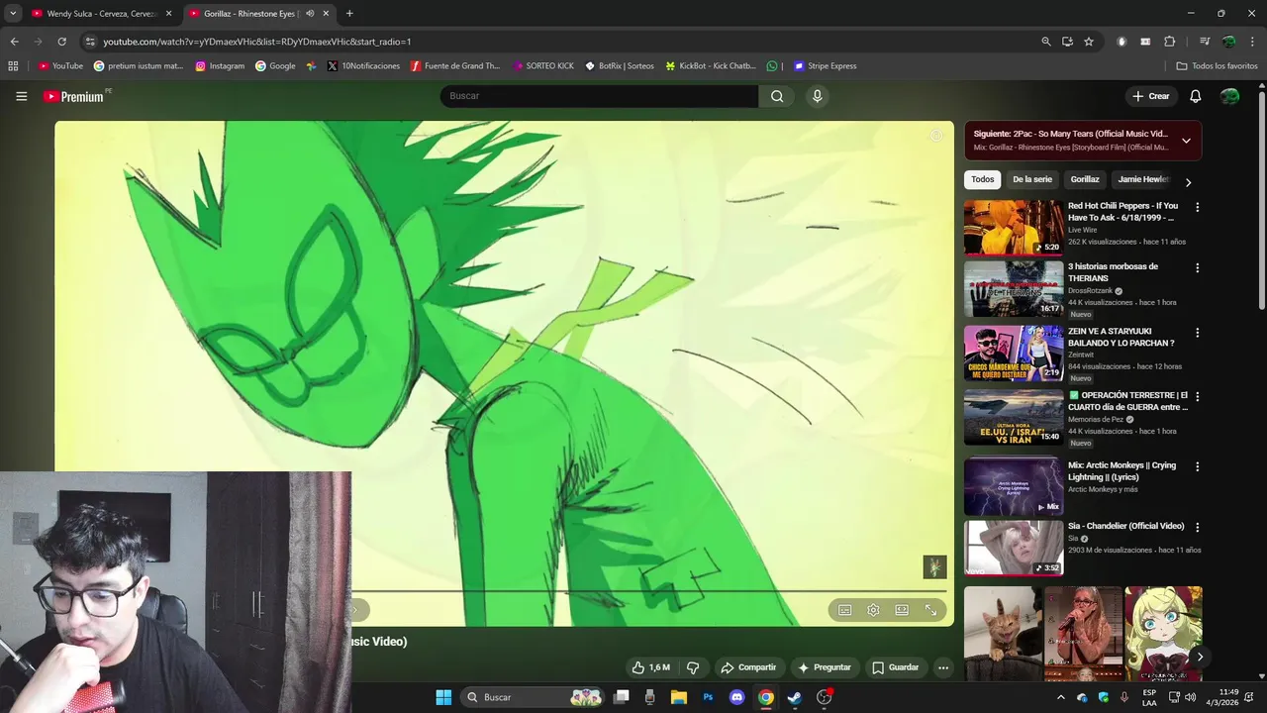Close the Gorillaz - Rhinestone Eyes tab
The image size is (1267, 713).
click(x=326, y=14)
